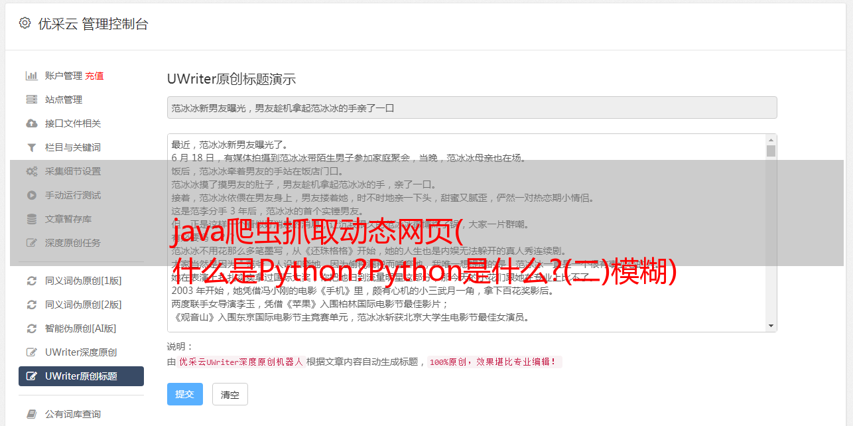
Task: Click the edit icon for UWriter深度原创
Action: (x=31, y=352)
